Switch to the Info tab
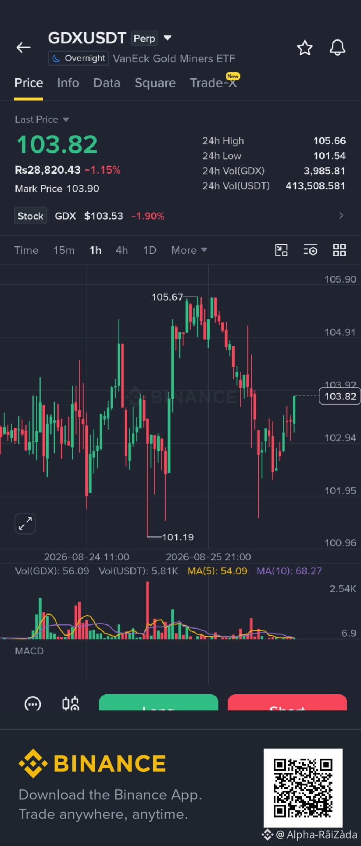The image size is (361, 846). click(68, 83)
